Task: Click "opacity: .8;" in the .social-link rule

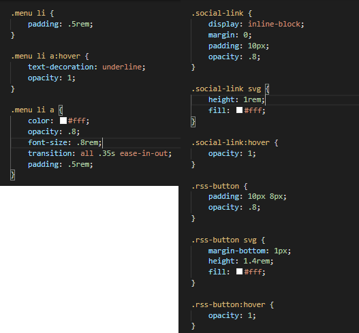Action: [x=234, y=57]
